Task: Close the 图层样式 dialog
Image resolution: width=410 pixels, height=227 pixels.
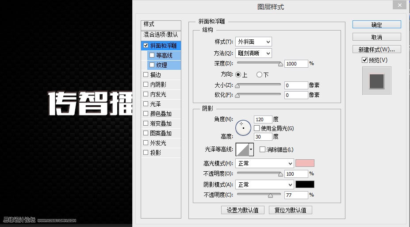Action: [x=399, y=5]
